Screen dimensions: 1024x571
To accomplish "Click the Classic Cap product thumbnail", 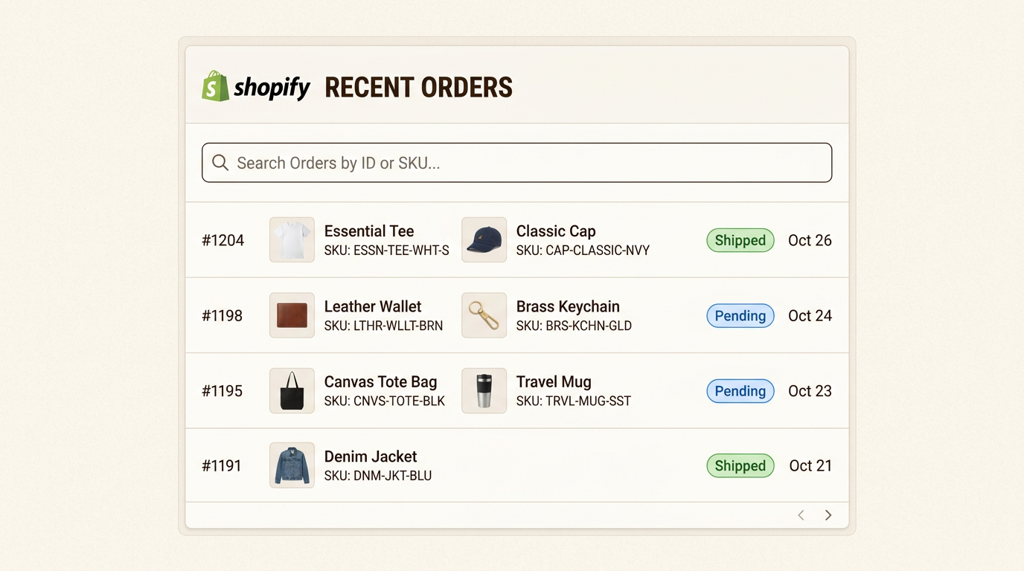I will [x=484, y=240].
